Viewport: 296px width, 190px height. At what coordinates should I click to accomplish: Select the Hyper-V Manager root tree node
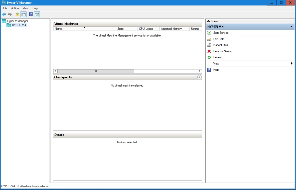[18, 21]
